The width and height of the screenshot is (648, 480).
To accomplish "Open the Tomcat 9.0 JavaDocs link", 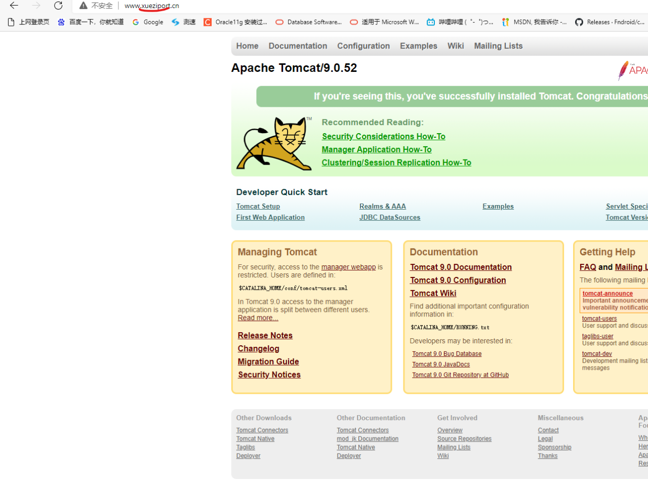I will click(441, 365).
